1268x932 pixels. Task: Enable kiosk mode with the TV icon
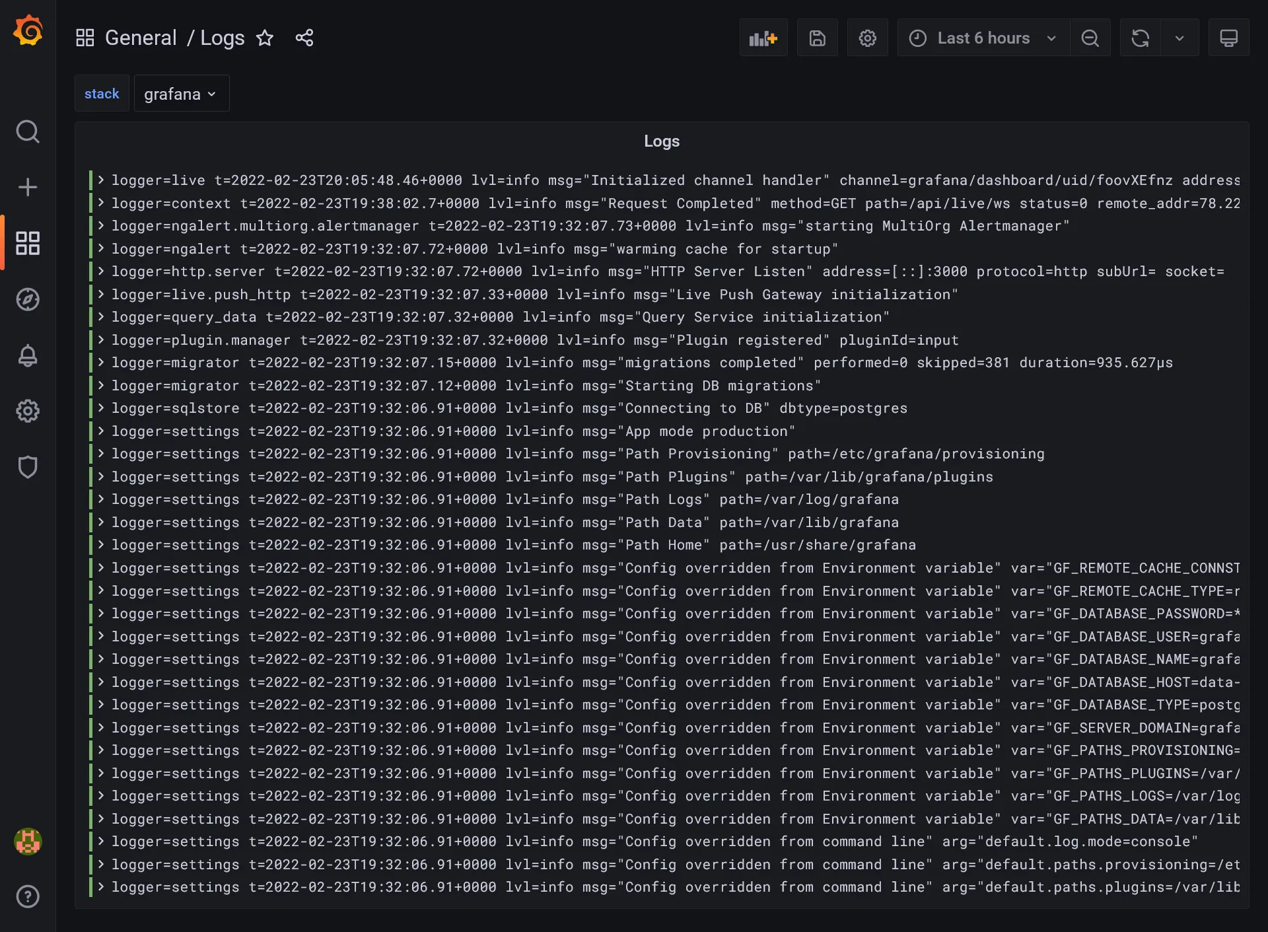1228,38
